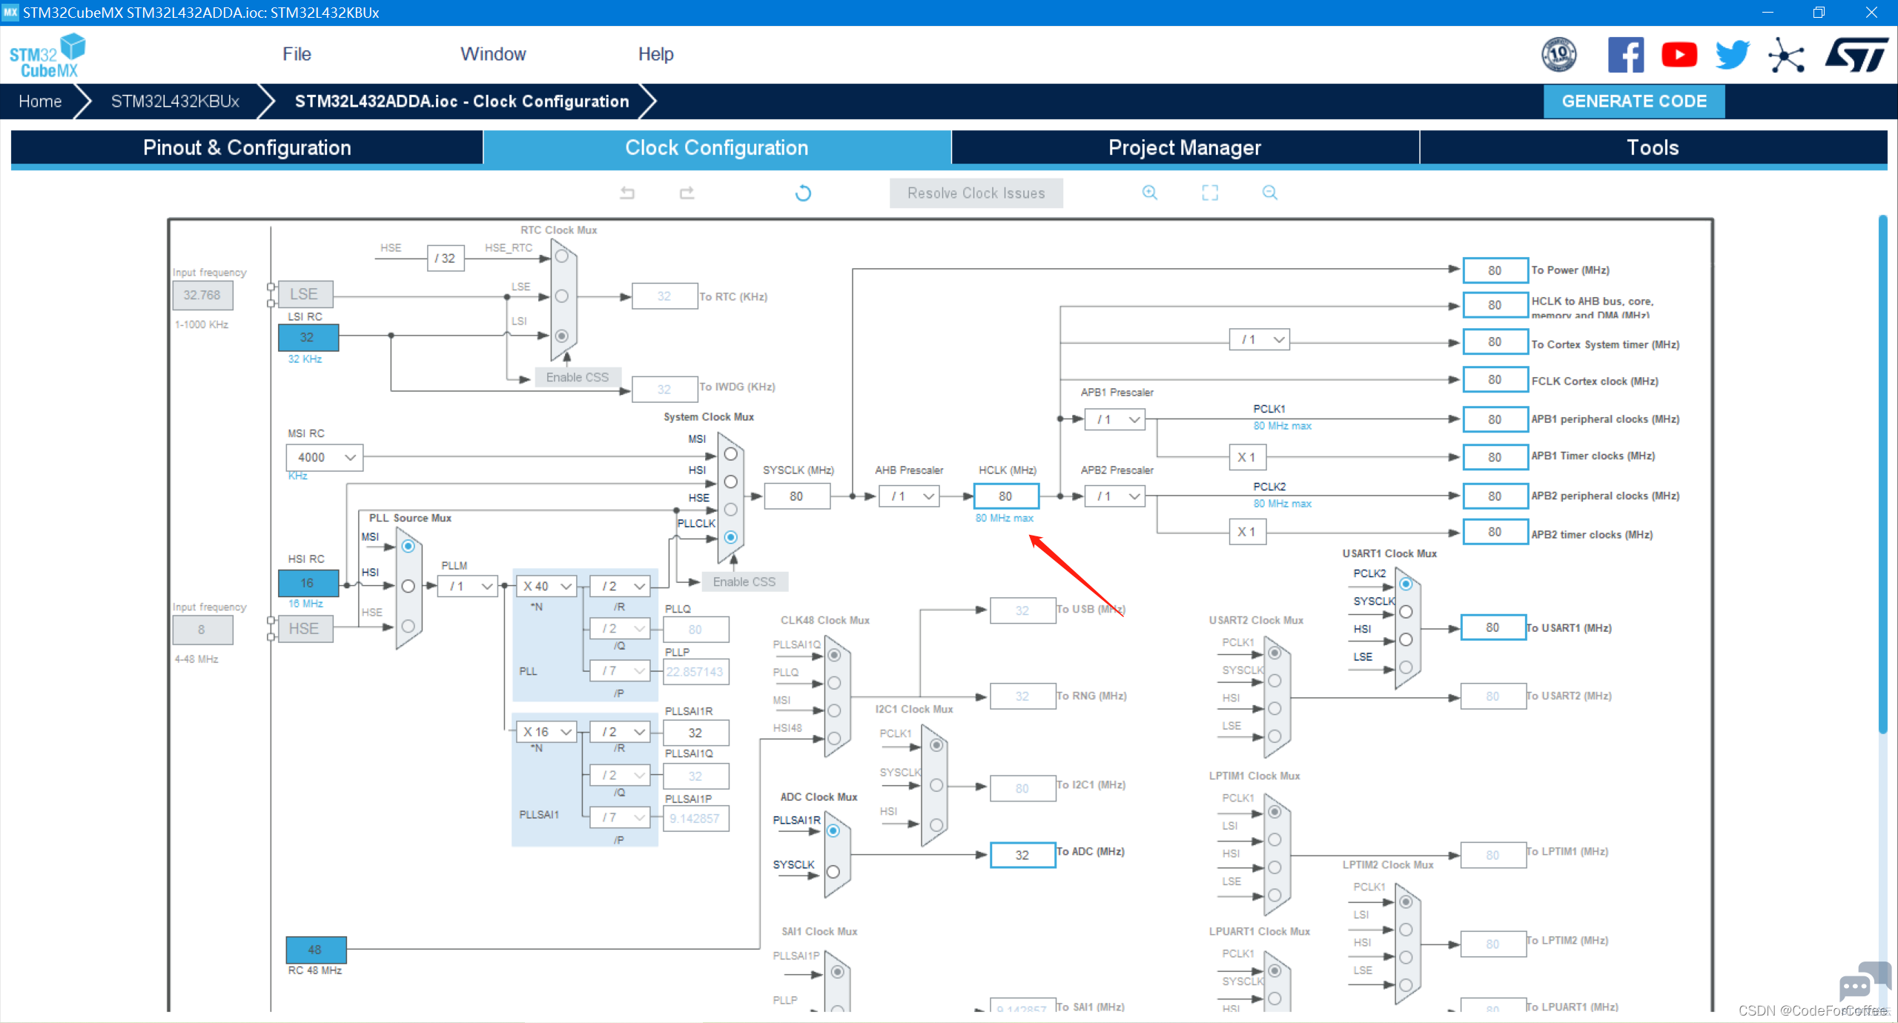Open the PLLSAI1 /R divider dropdown
This screenshot has width=1898, height=1023.
tap(621, 732)
